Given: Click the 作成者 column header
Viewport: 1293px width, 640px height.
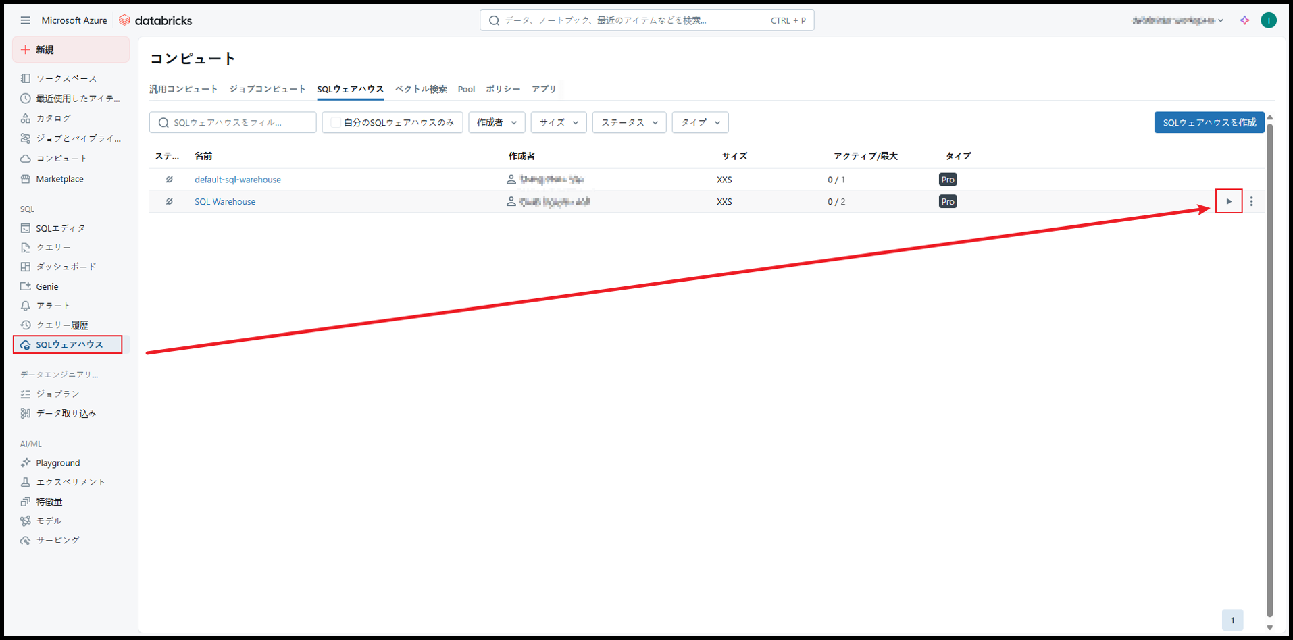Looking at the screenshot, I should pos(522,156).
